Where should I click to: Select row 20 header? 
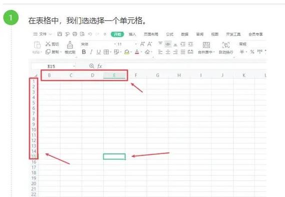[x=34, y=184]
